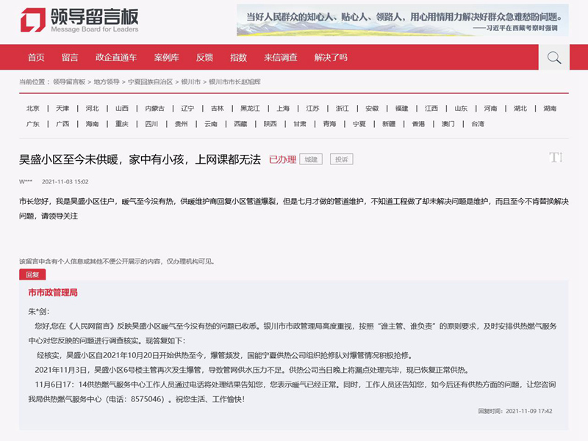Select 台湾 region link
The height and width of the screenshot is (441, 588).
pos(478,124)
